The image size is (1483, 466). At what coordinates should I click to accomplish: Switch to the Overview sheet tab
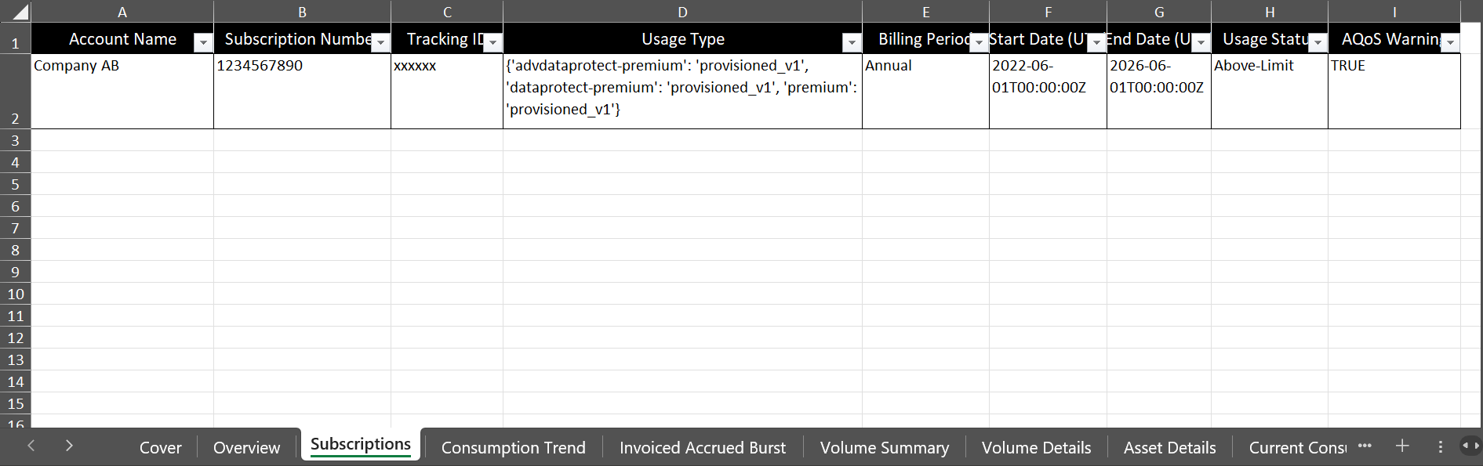click(x=246, y=448)
